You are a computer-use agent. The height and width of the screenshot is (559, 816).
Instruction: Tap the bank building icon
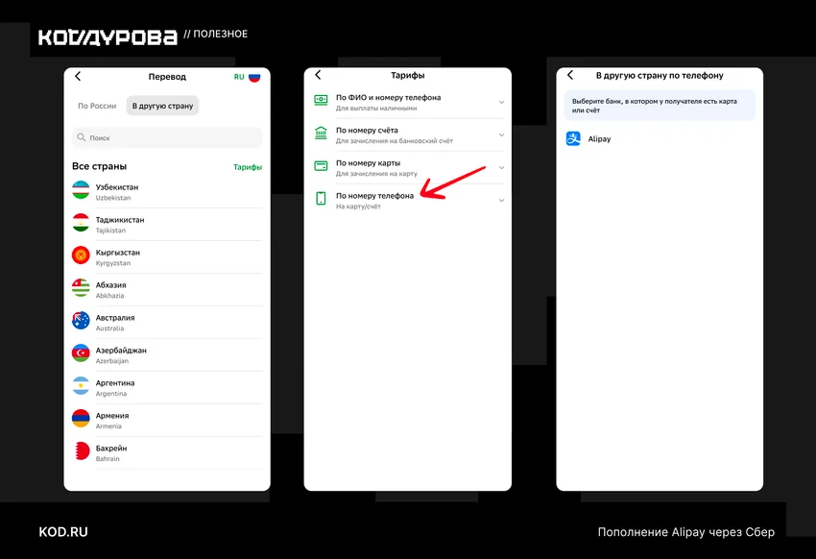click(321, 134)
